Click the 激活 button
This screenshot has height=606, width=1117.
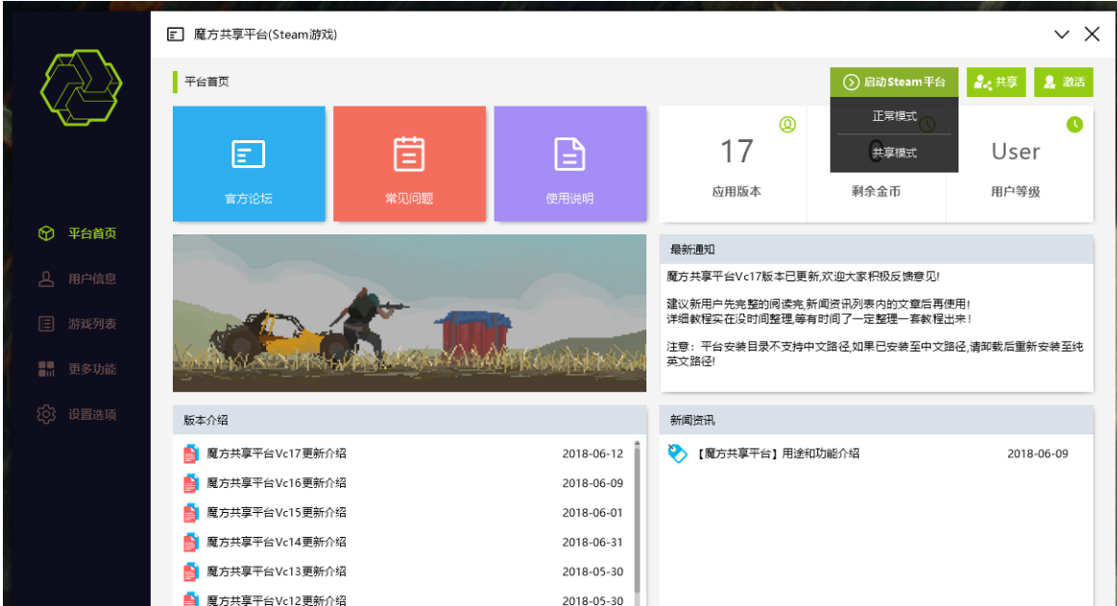(x=1063, y=82)
